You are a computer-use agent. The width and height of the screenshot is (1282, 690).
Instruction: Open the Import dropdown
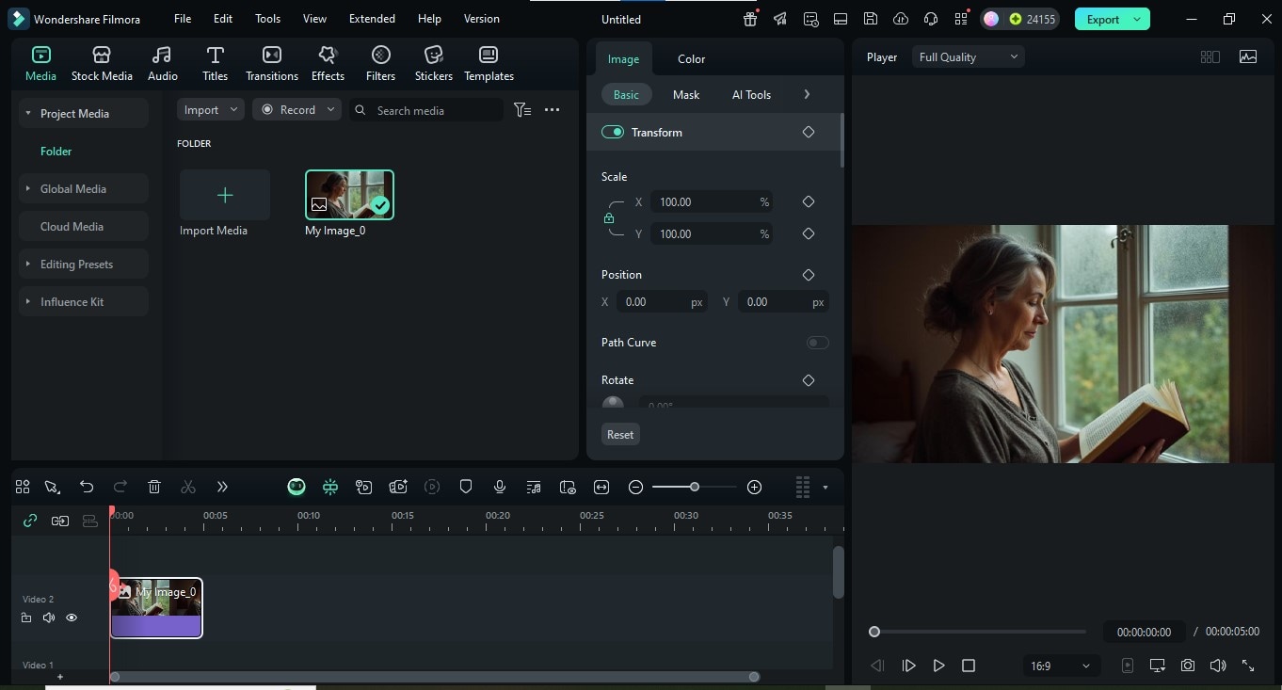pos(211,110)
